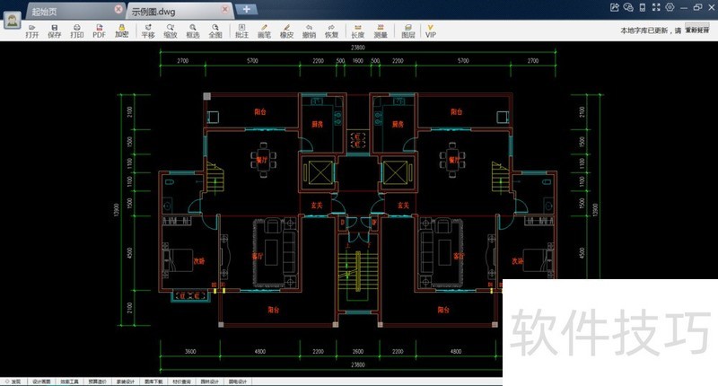Image resolution: width=718 pixels, height=386 pixels.
Task: Click the upper-left 阳台 label
Action: [260, 111]
